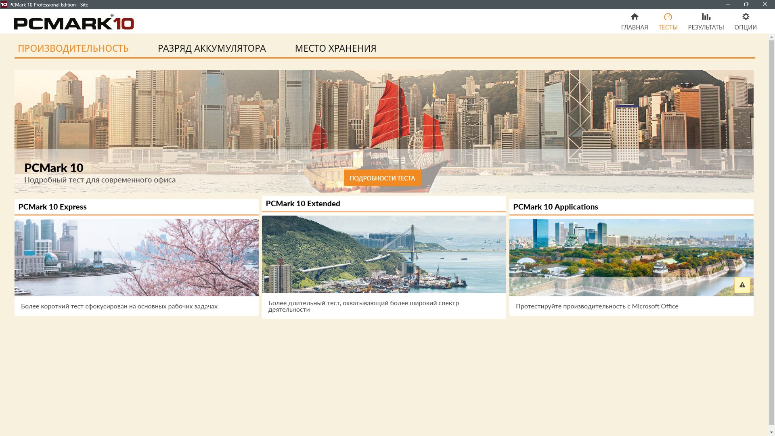775x436 pixels.
Task: Minimize the PCMark 10 window
Action: pos(728,4)
